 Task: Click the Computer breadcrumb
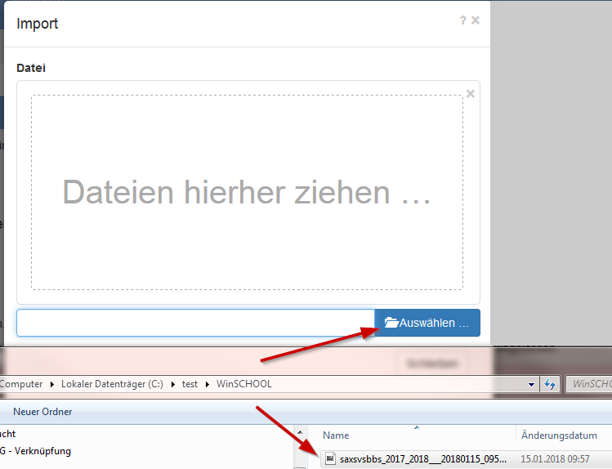click(x=21, y=384)
